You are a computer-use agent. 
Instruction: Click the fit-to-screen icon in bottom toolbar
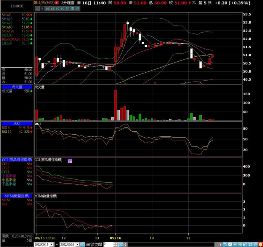click(x=250, y=244)
